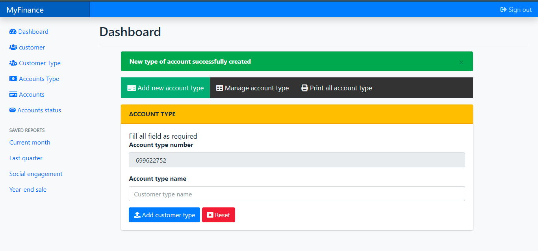Open the Current month saved report
Viewport: 538px width, 251px height.
point(30,142)
